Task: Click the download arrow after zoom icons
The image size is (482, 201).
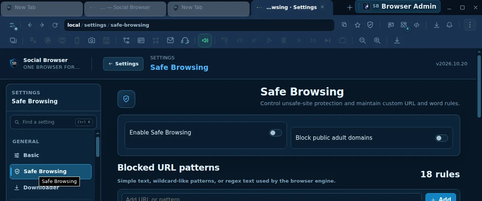Action: point(397,41)
